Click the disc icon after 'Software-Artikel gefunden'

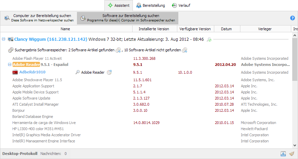point(118,50)
